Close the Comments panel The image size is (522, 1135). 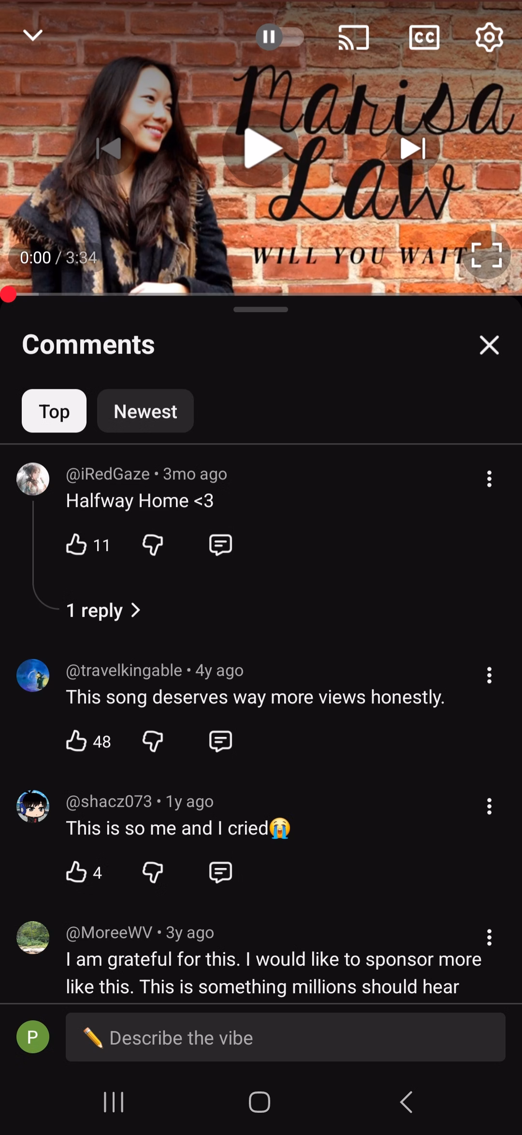point(489,345)
